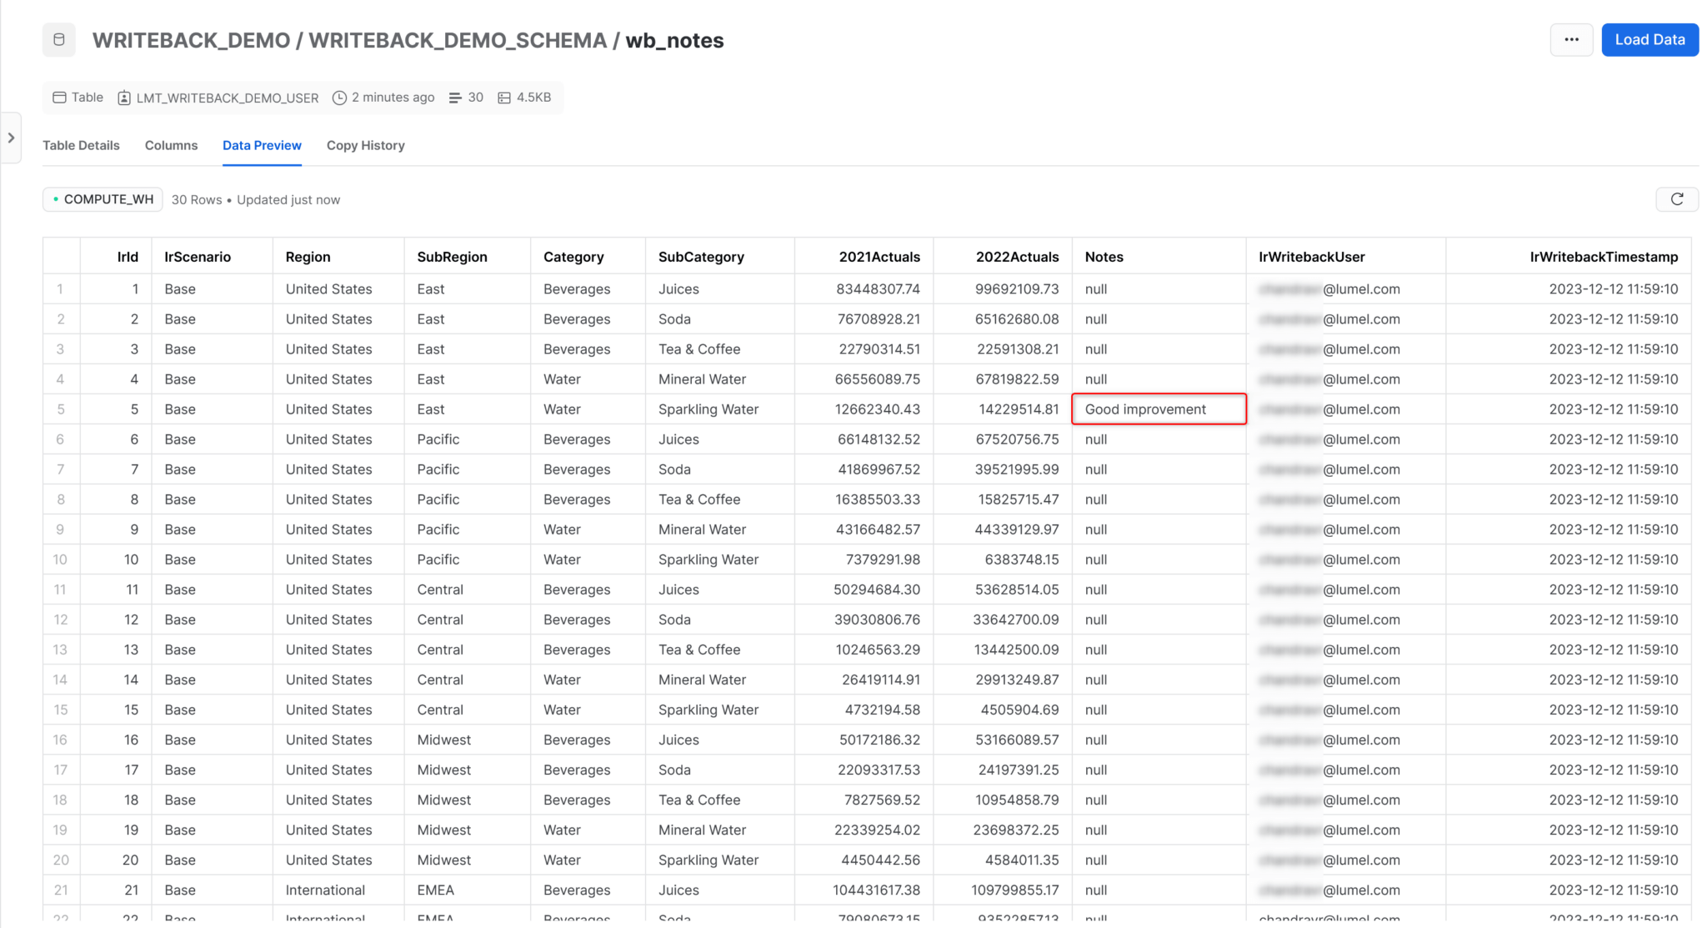Click the WRITEBACK_DEMO_SCHEMA breadcrumb link
This screenshot has height=928, width=1707.
(458, 40)
